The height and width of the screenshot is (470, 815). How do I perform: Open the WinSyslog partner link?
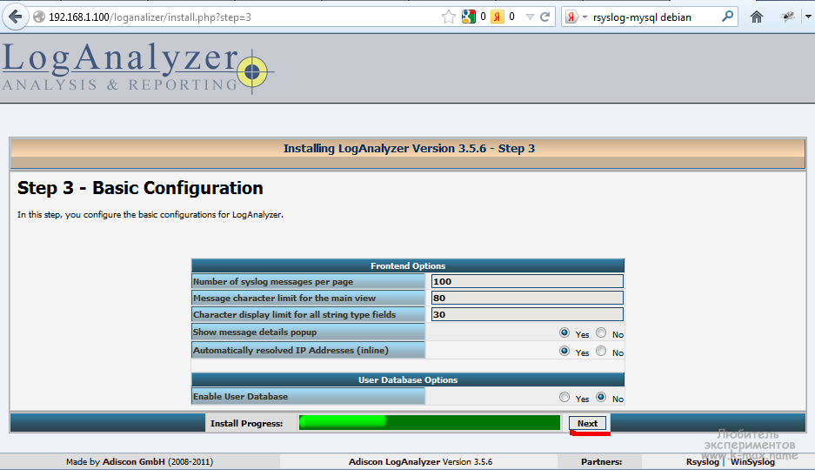pos(752,461)
